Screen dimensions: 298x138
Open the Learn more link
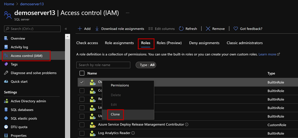point(267,54)
